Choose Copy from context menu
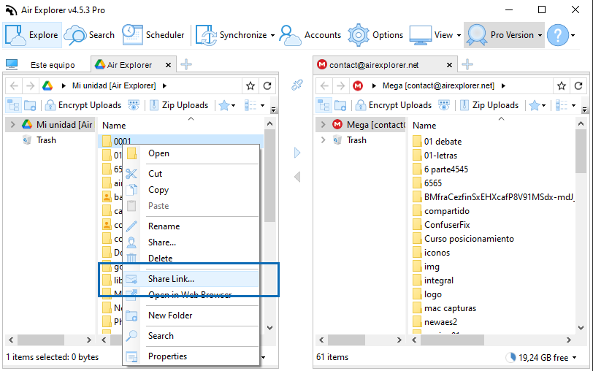593x371 pixels. [x=191, y=190]
